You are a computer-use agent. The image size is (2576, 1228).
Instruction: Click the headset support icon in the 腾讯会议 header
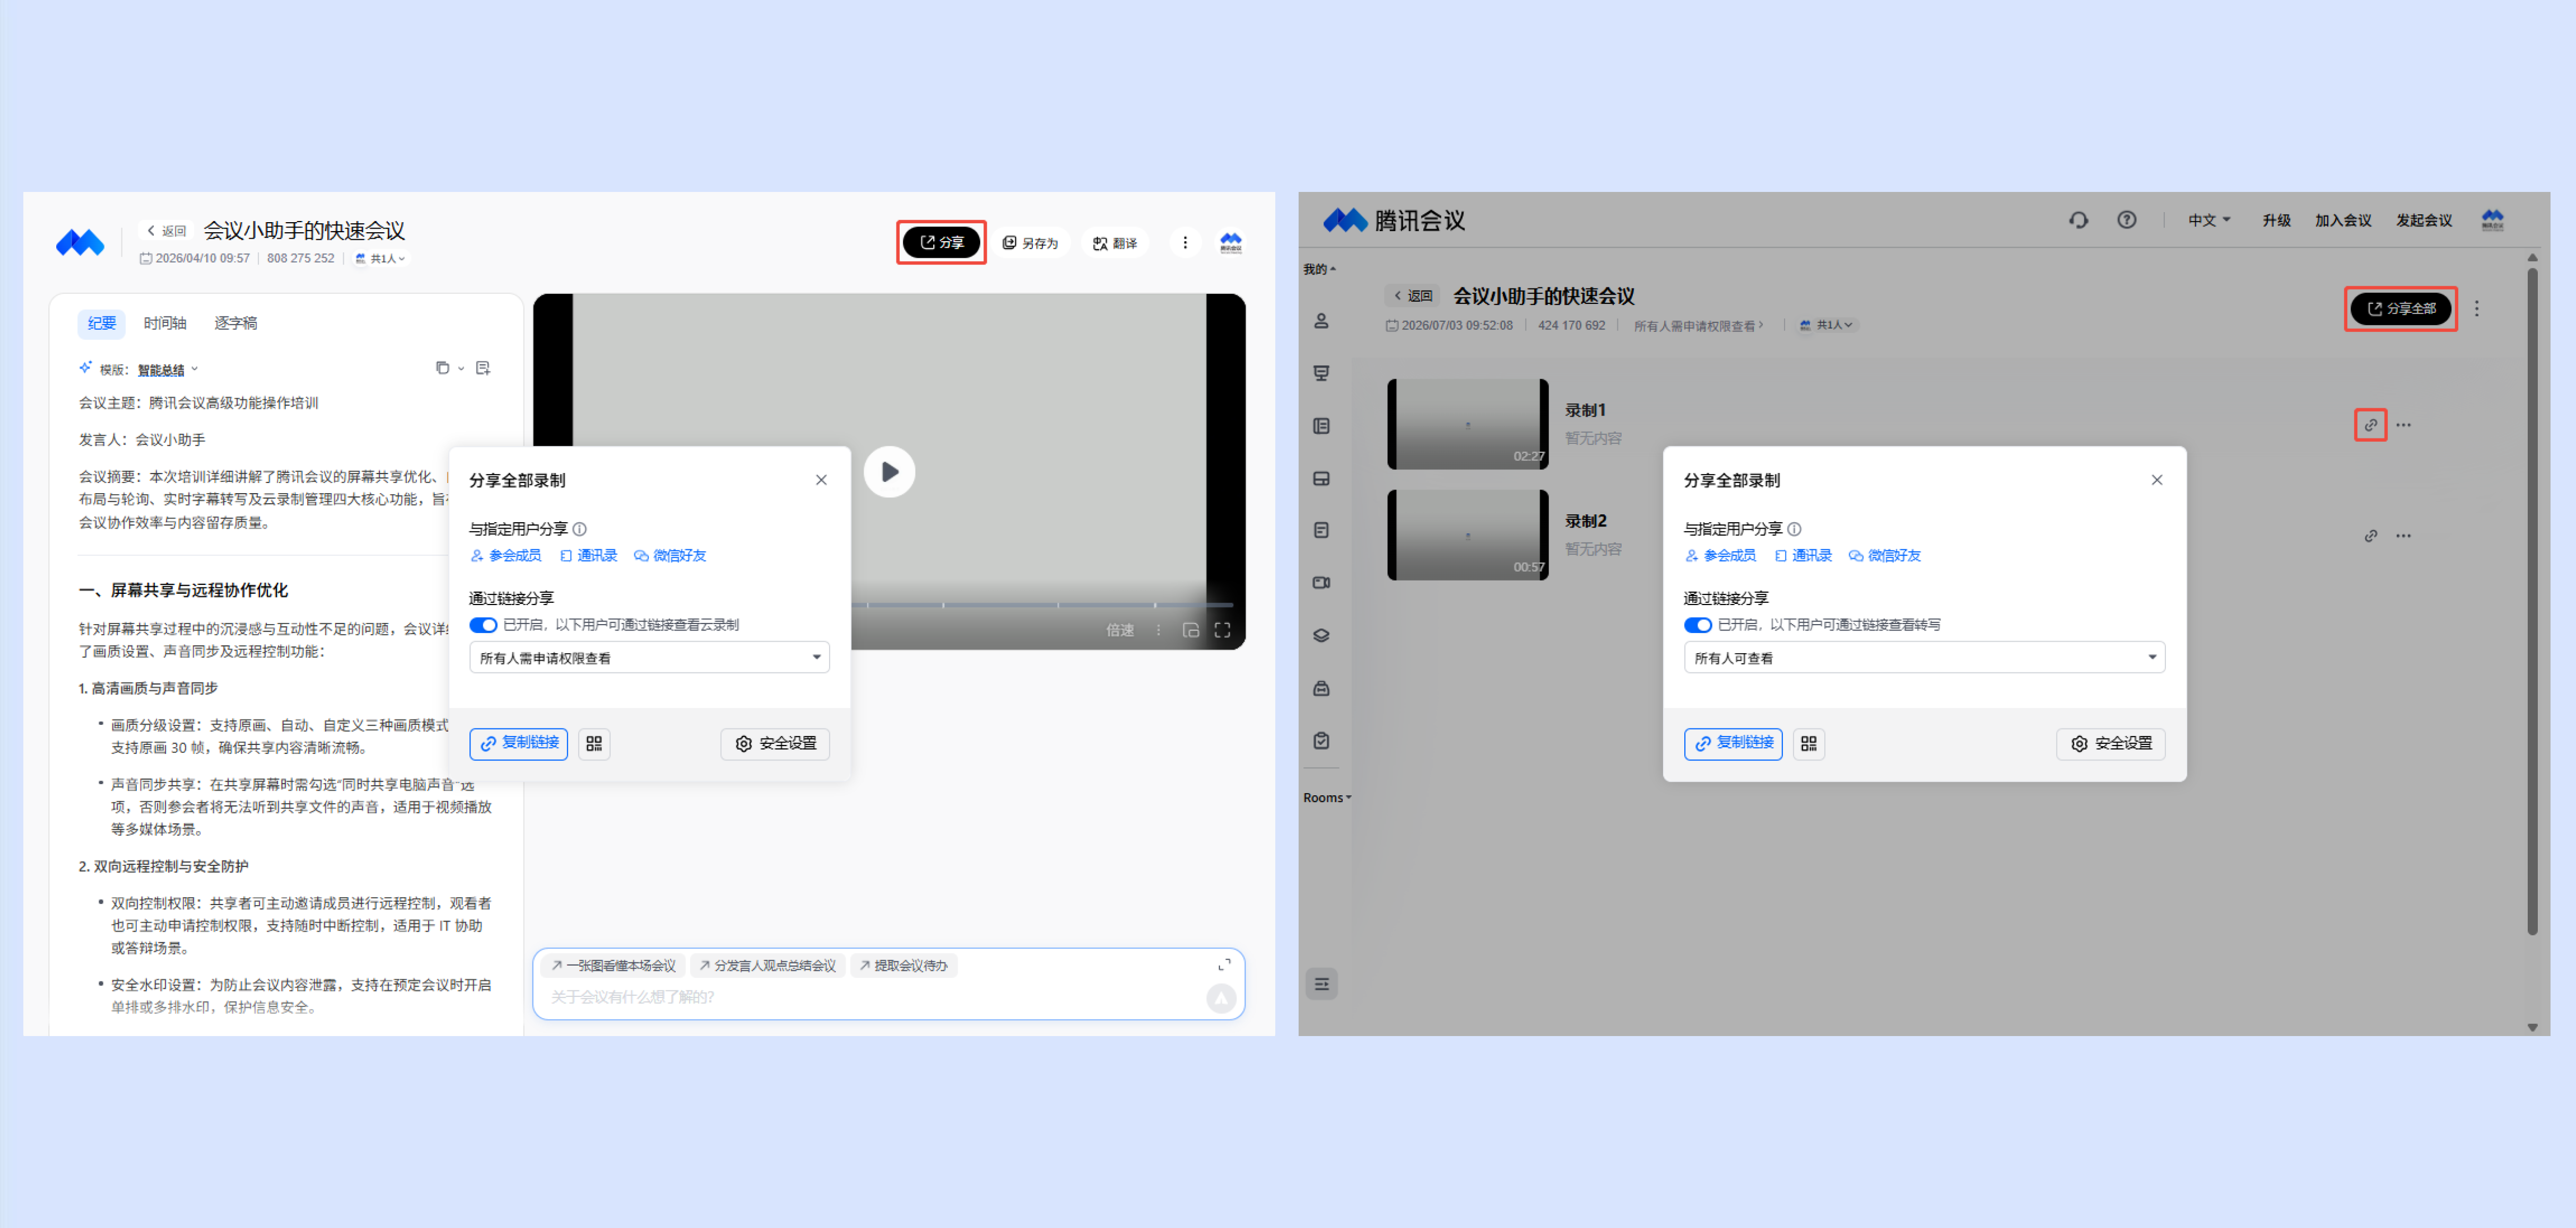click(2078, 220)
